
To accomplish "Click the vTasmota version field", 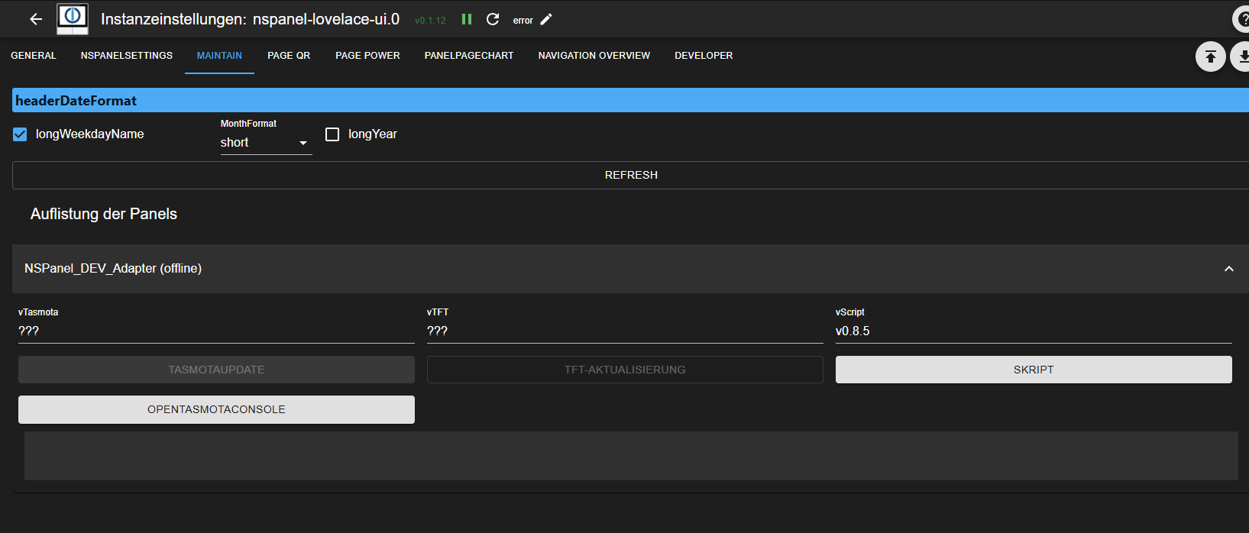I will coord(216,331).
